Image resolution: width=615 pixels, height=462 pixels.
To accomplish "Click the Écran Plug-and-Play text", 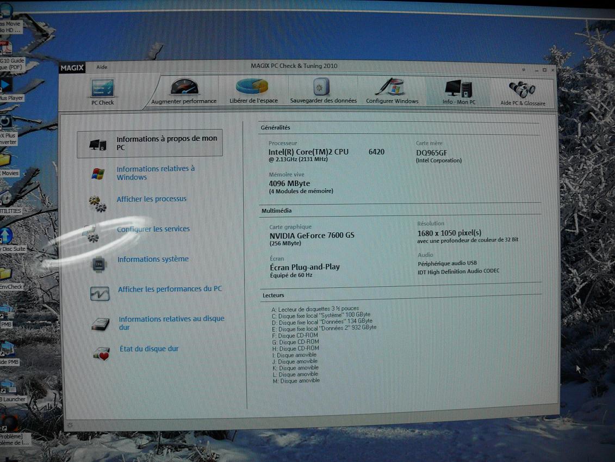I will click(305, 267).
